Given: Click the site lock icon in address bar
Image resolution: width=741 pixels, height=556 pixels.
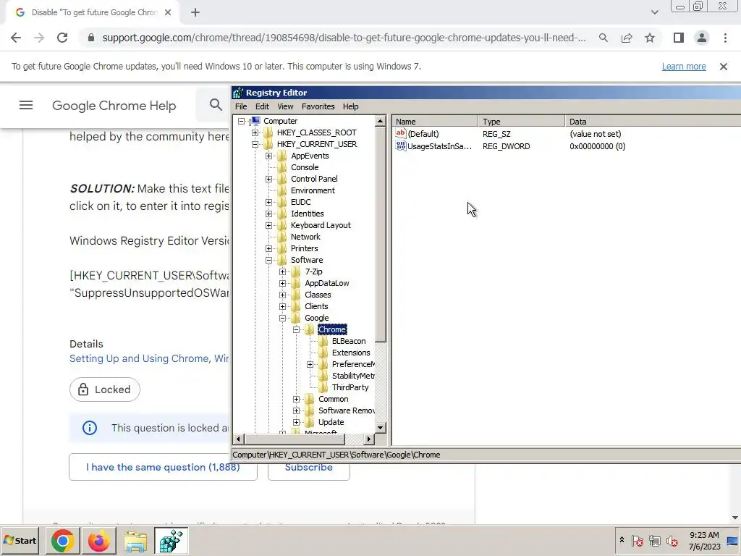Looking at the screenshot, I should tap(91, 38).
